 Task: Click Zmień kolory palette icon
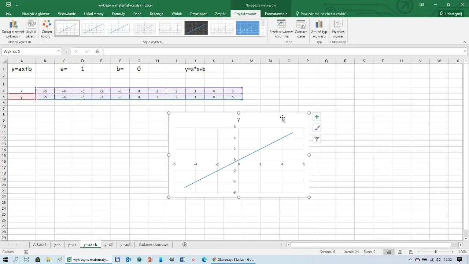[x=47, y=25]
